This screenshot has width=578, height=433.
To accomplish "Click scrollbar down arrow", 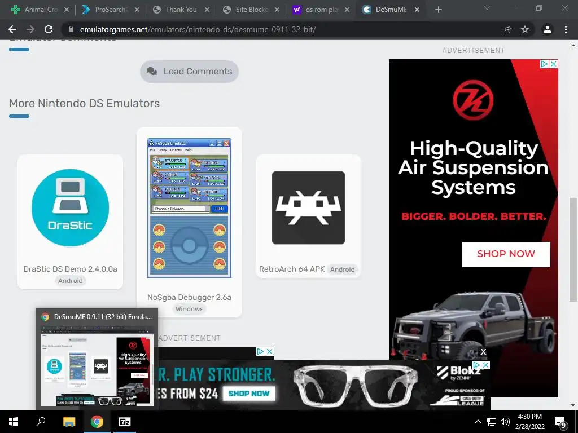I will pyautogui.click(x=572, y=406).
